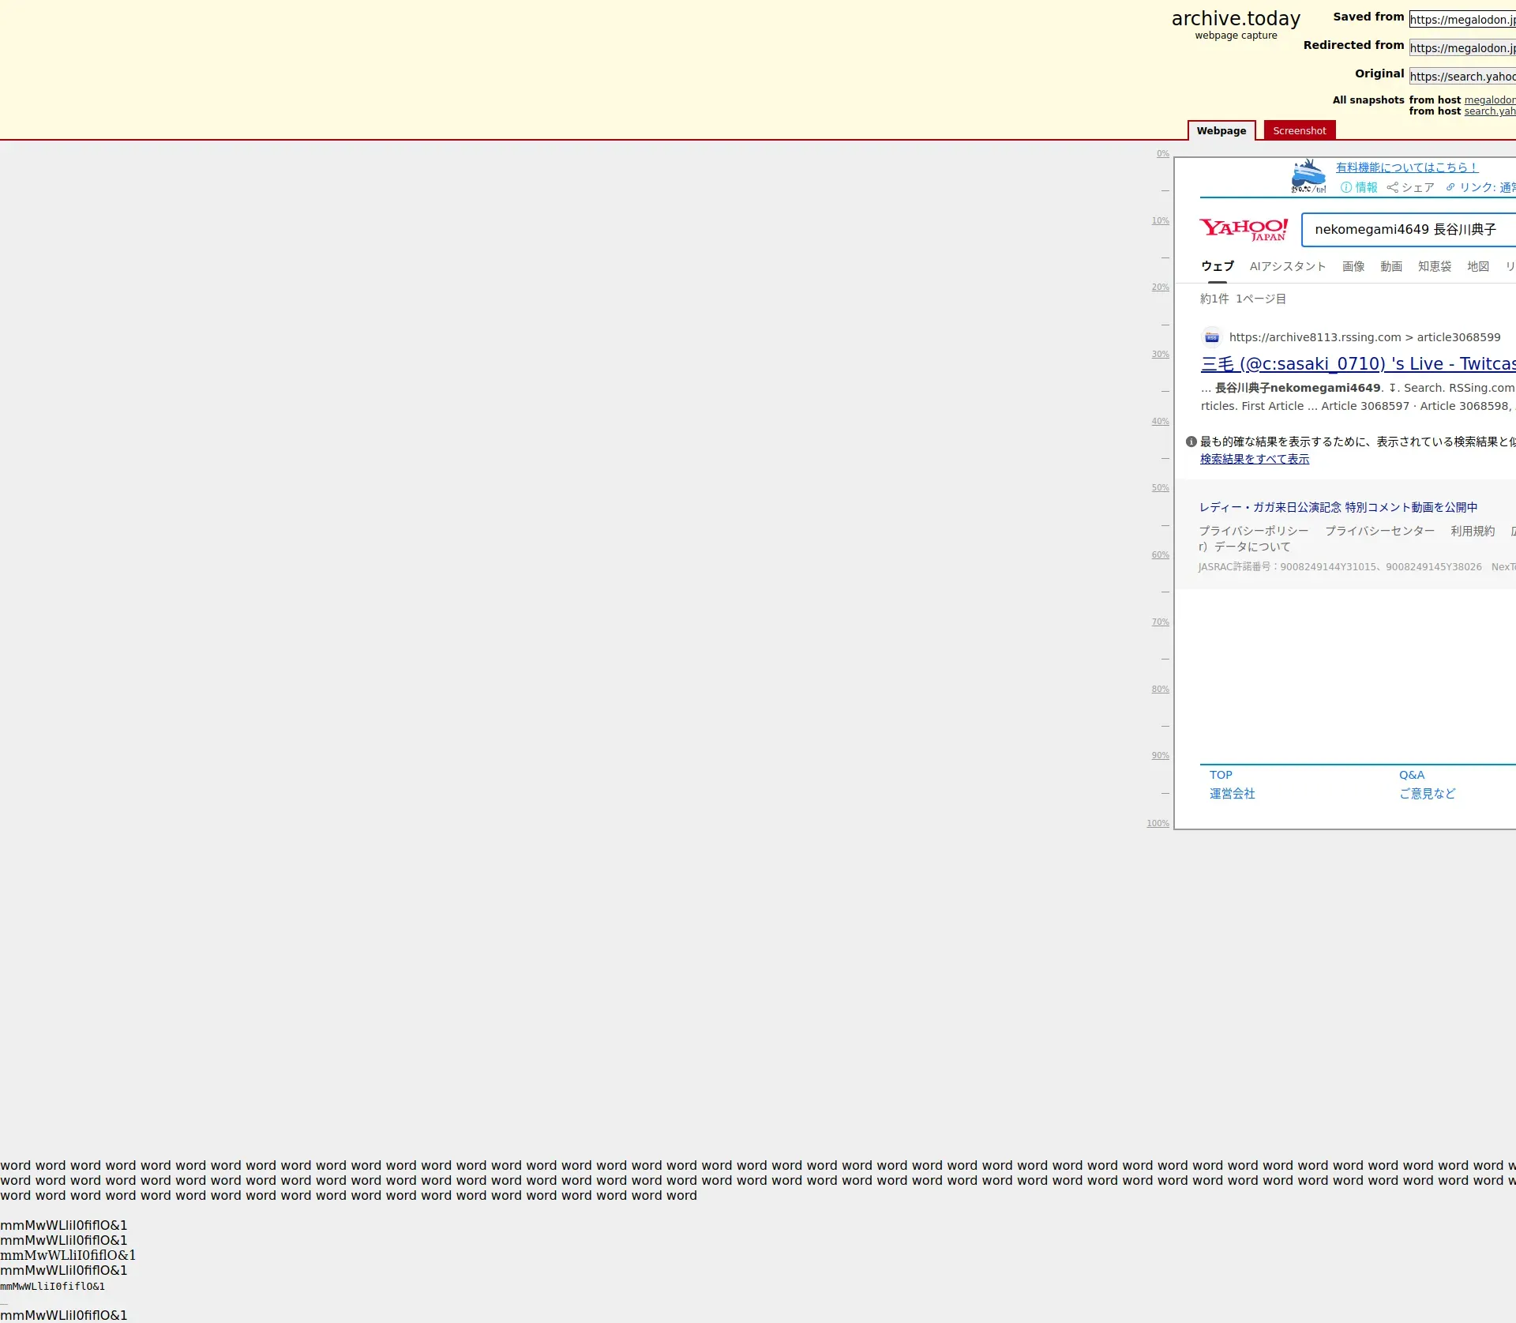Switch to 画像 image search tab
Screen dimensions: 1516x1323
click(x=1353, y=267)
